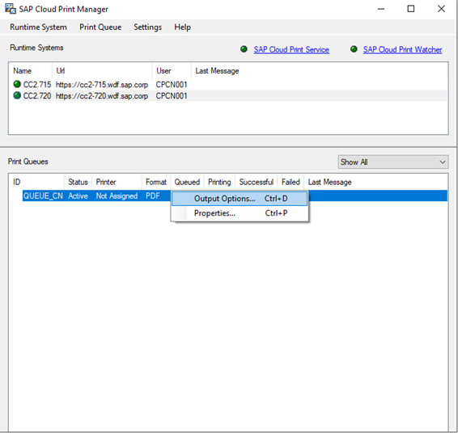The image size is (458, 433).
Task: Sort print queues by Printer column header
Action: click(x=117, y=183)
